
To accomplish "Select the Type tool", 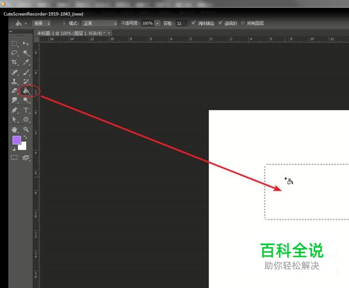I will tap(26, 110).
